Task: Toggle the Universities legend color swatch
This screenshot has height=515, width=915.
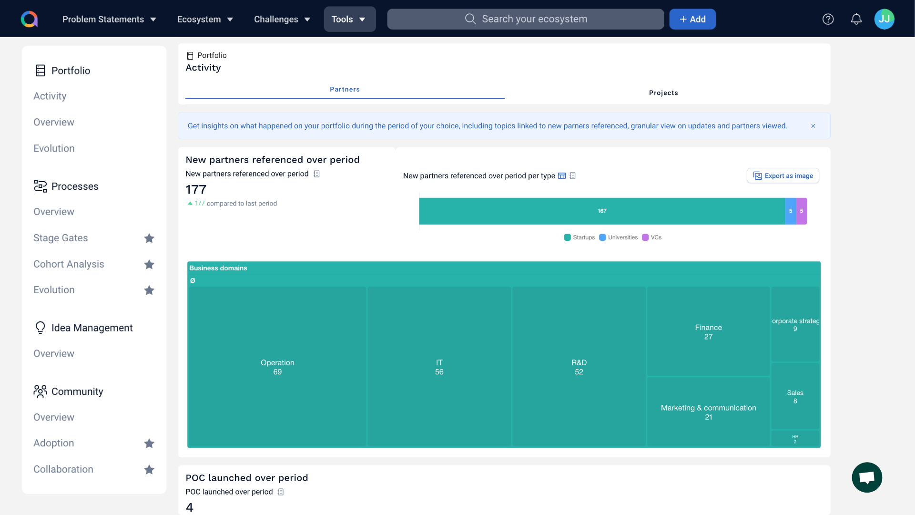Action: click(x=602, y=237)
